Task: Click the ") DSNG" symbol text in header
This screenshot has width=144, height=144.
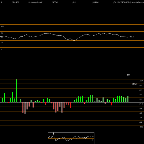Action: tap(95, 2)
